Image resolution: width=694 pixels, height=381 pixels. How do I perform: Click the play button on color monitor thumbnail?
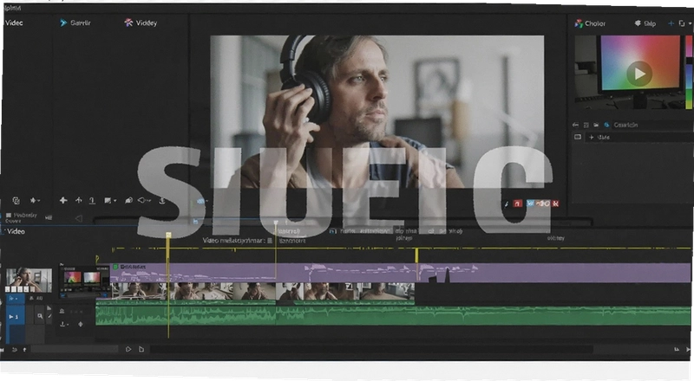point(639,73)
